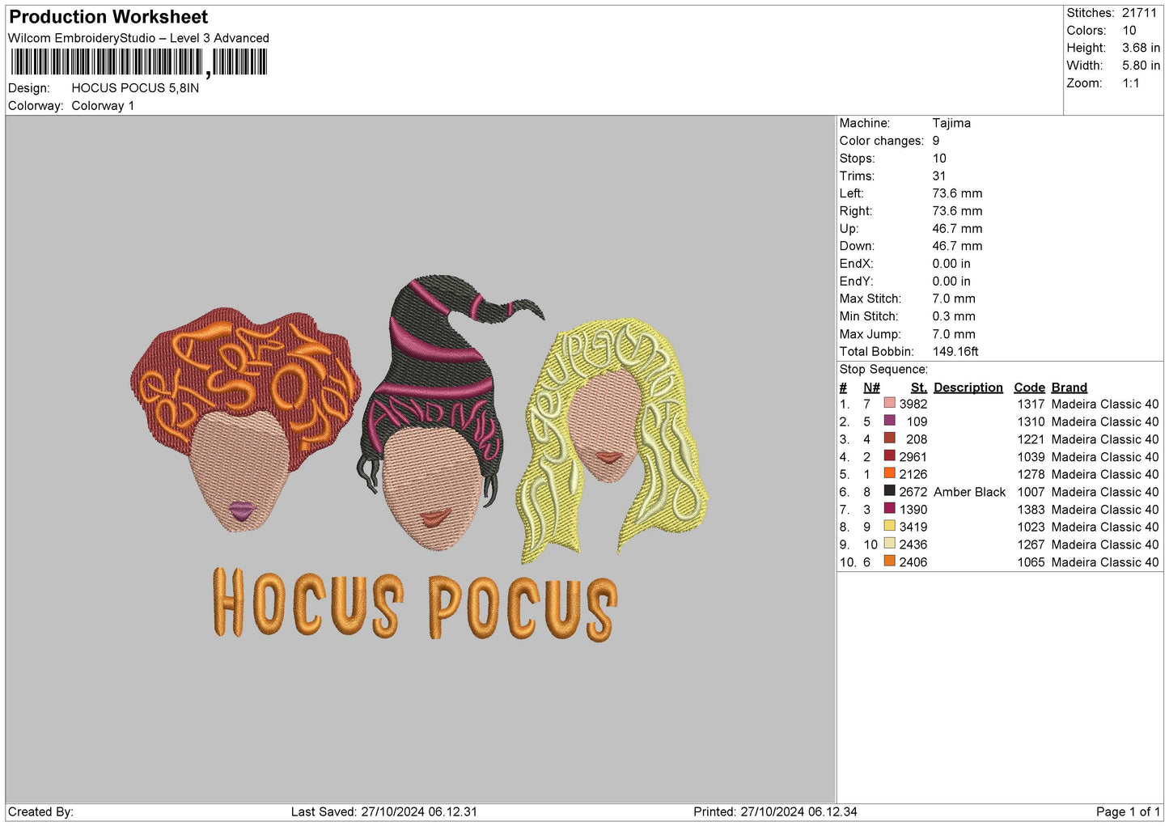Click the Color changes value '9'
1169x826 pixels.
[936, 141]
